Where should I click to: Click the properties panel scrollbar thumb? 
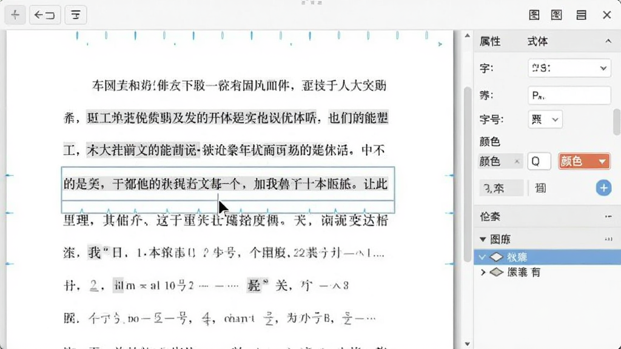(617, 122)
